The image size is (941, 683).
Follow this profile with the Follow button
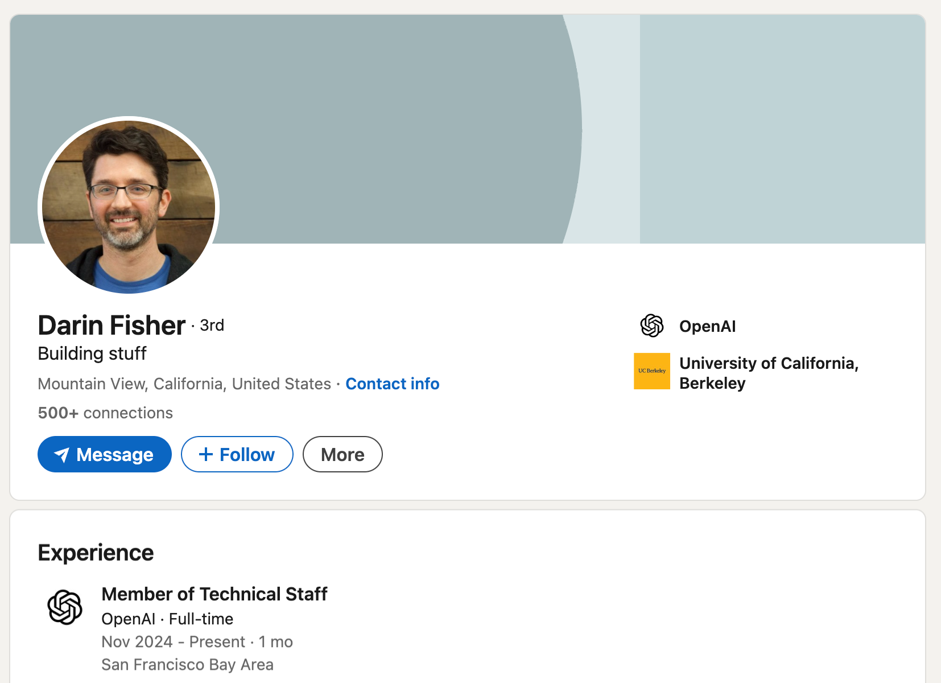coord(237,454)
